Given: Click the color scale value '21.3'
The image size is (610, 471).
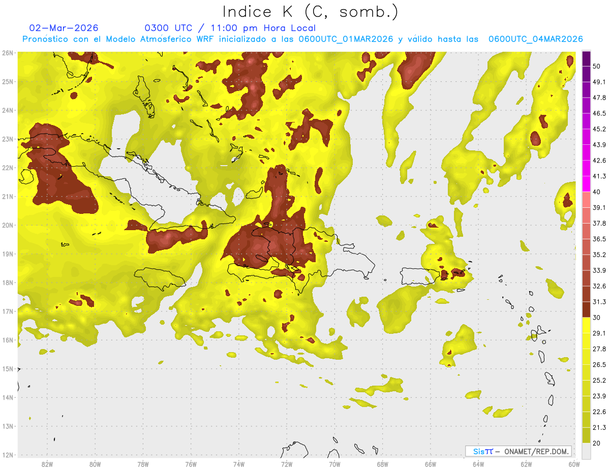Looking at the screenshot, I should [599, 427].
